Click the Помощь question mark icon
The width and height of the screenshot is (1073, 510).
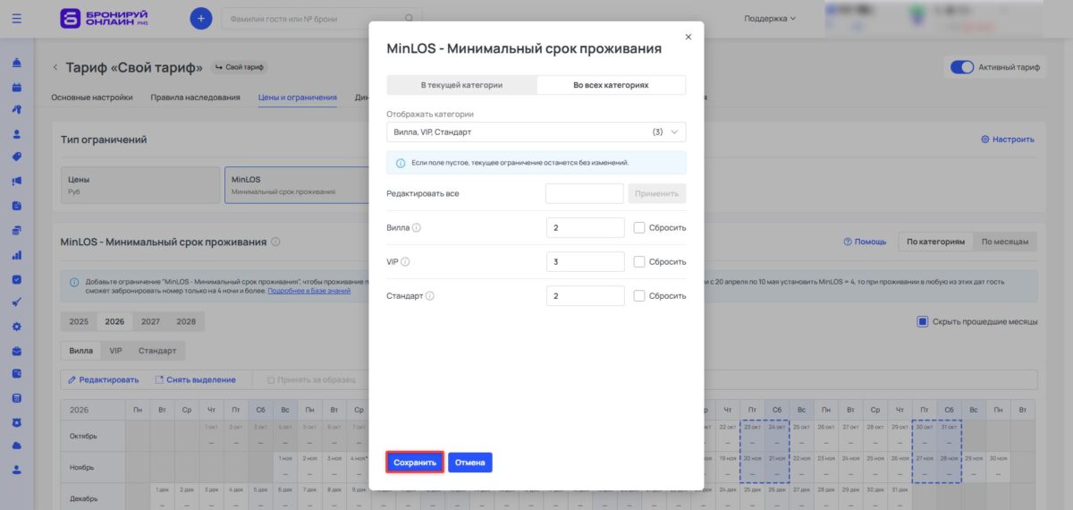[848, 242]
